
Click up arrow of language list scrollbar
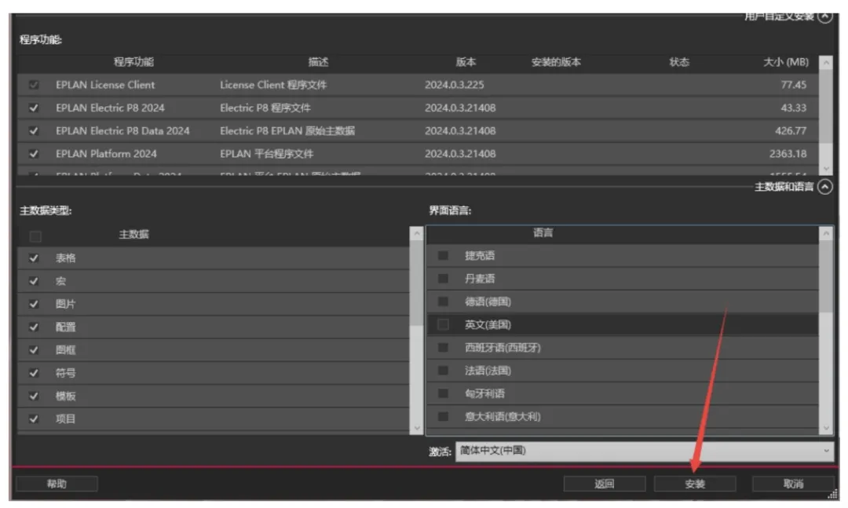(x=826, y=234)
